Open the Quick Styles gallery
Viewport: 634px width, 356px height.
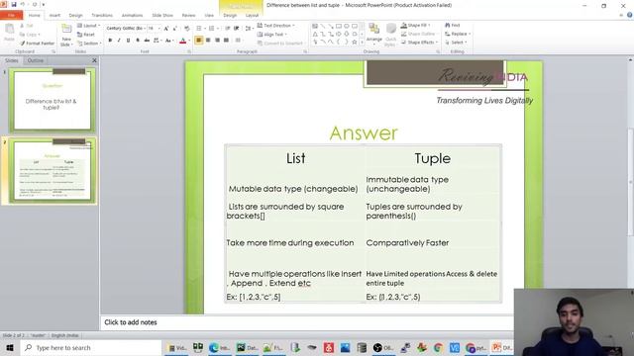pyautogui.click(x=390, y=35)
